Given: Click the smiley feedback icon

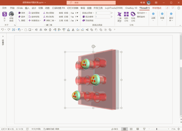Looking at the screenshot, I should coord(179,8).
